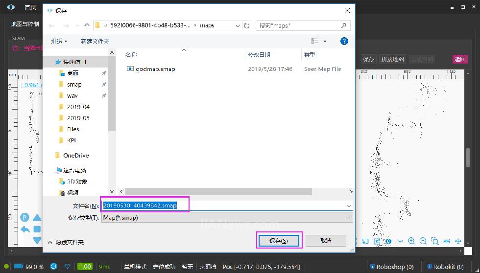Click New Folder in the dialog toolbar
The width and height of the screenshot is (480, 273).
coord(95,41)
